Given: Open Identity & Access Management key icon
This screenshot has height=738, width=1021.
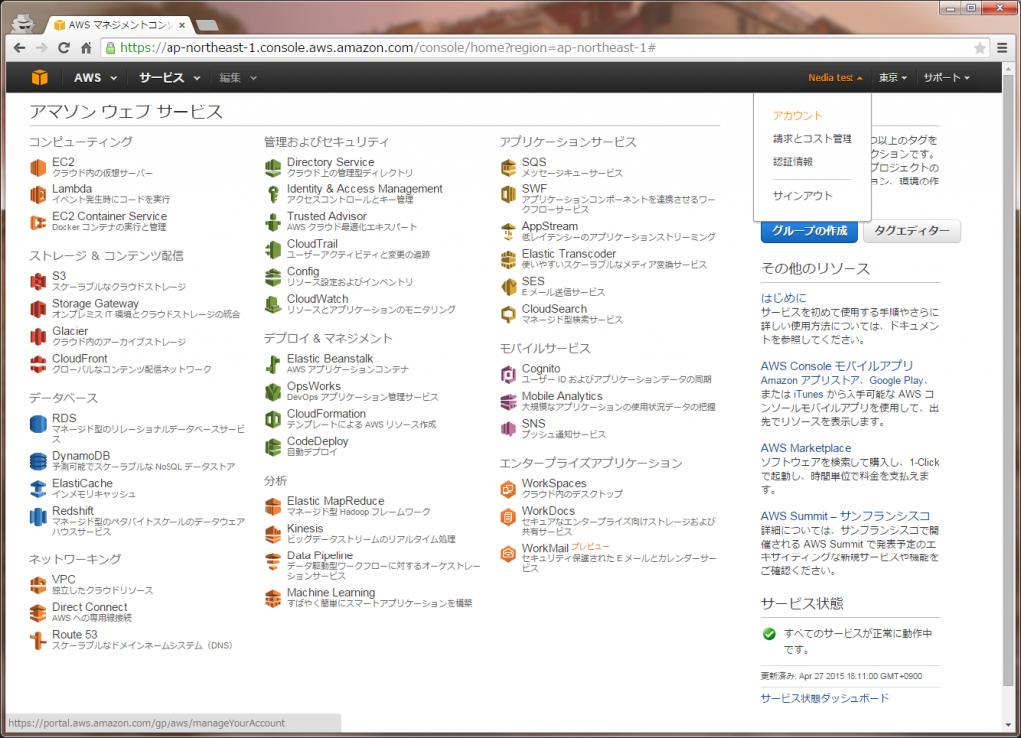Looking at the screenshot, I should click(x=273, y=194).
